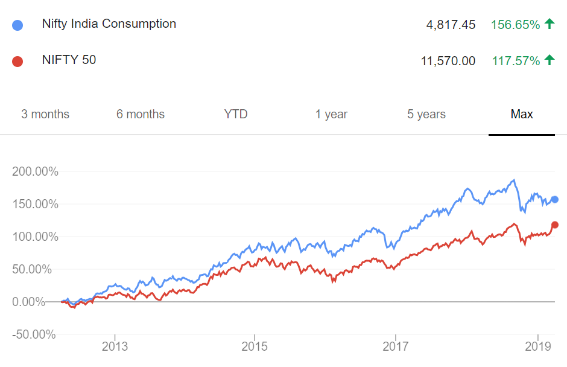Open the YTD tab
Image resolution: width=567 pixels, height=367 pixels.
236,114
